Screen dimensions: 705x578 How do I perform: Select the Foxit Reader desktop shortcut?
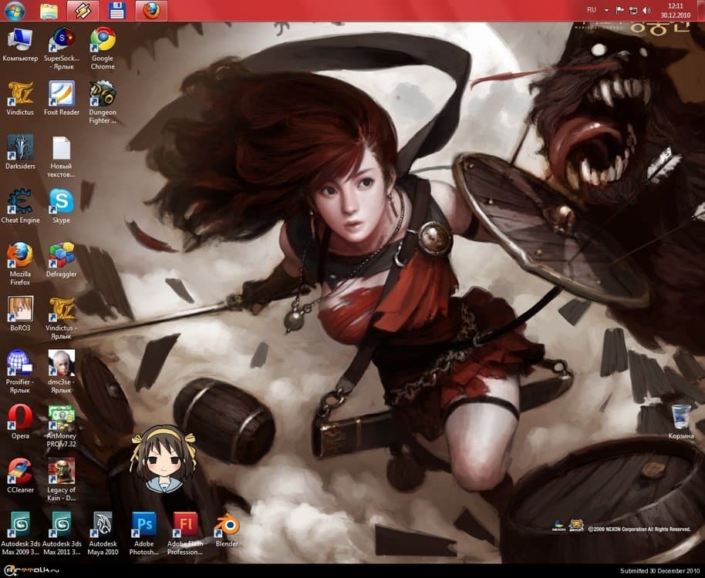pyautogui.click(x=62, y=94)
